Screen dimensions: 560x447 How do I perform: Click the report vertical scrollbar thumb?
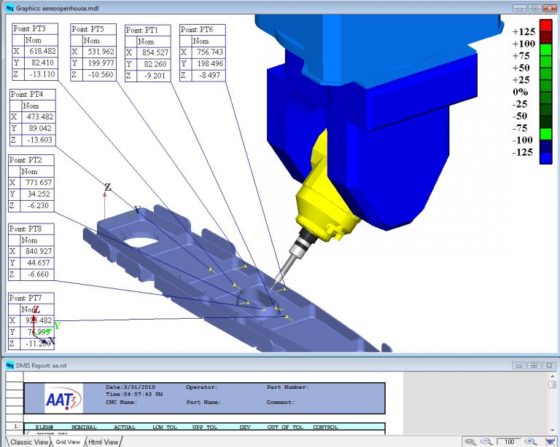click(x=552, y=384)
